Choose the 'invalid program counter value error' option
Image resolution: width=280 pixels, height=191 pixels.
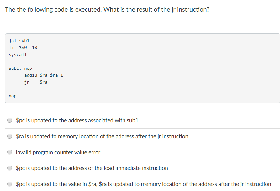(x=9, y=152)
